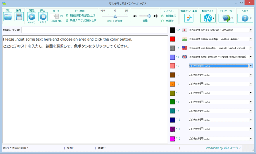Click the brown F5 color button
This screenshot has width=256, height=154.
tap(172, 75)
